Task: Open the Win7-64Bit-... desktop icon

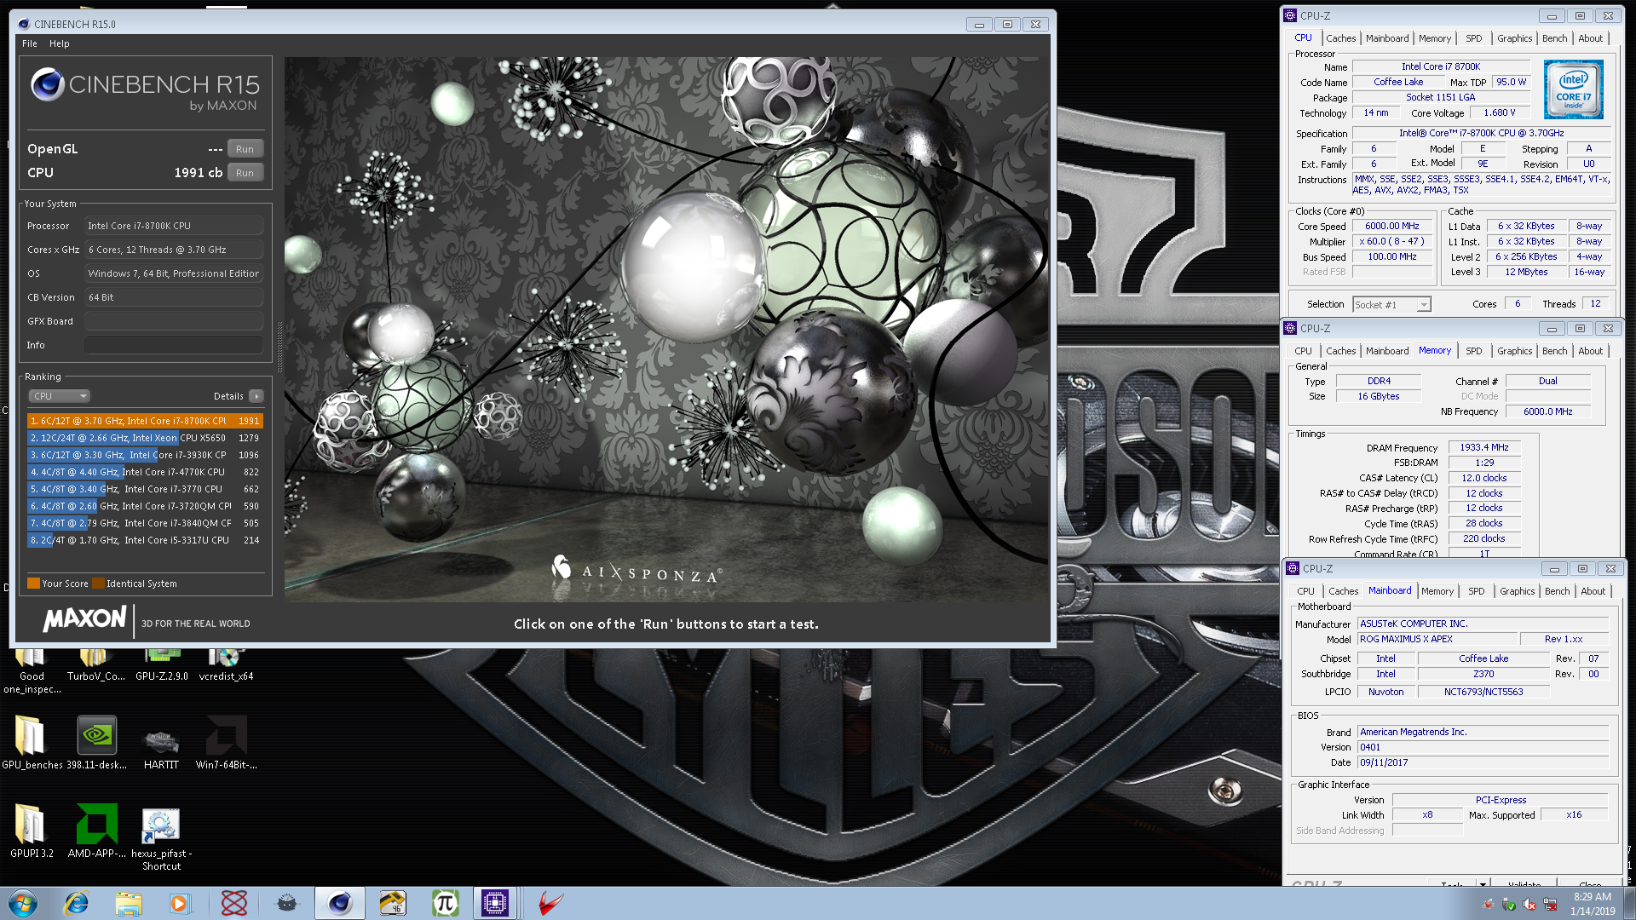Action: pos(226,742)
